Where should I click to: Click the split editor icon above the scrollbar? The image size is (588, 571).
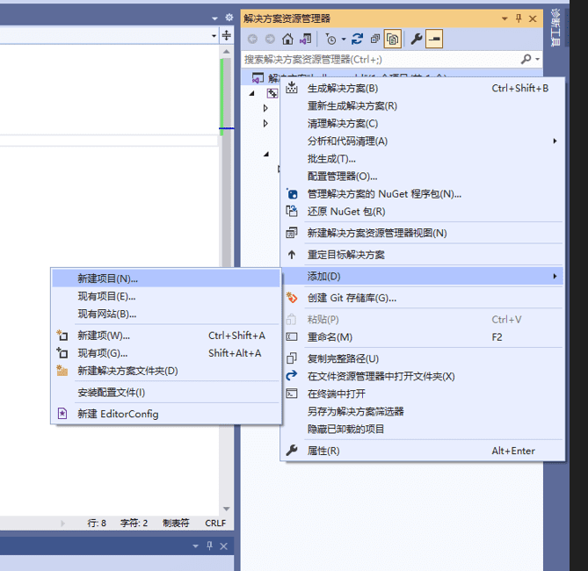(x=227, y=35)
